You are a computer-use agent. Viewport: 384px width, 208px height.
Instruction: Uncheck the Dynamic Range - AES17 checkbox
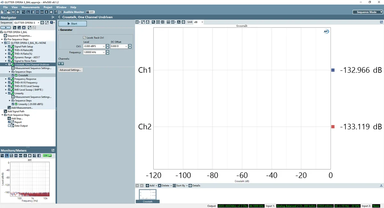[x=9, y=57]
